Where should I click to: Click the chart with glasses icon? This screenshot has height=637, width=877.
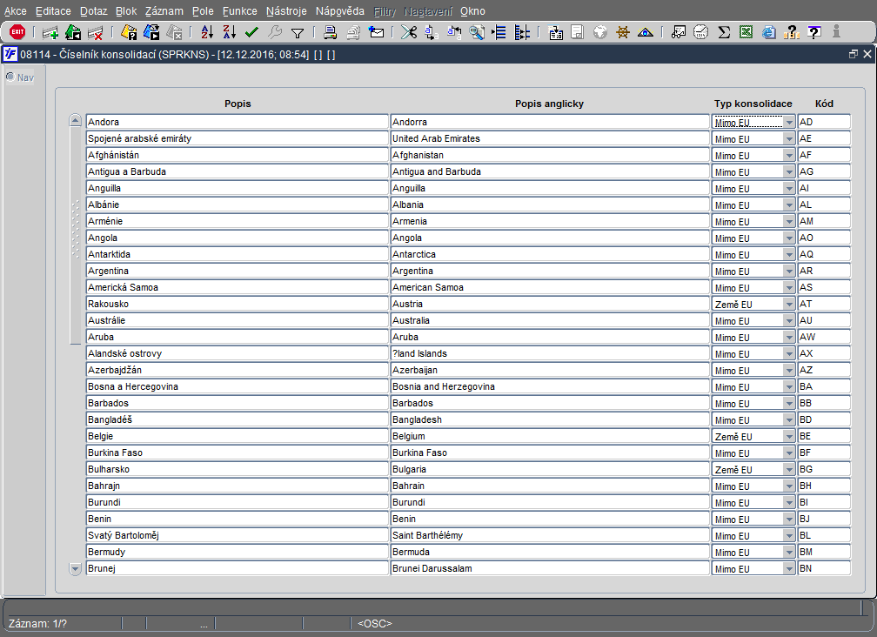(679, 32)
